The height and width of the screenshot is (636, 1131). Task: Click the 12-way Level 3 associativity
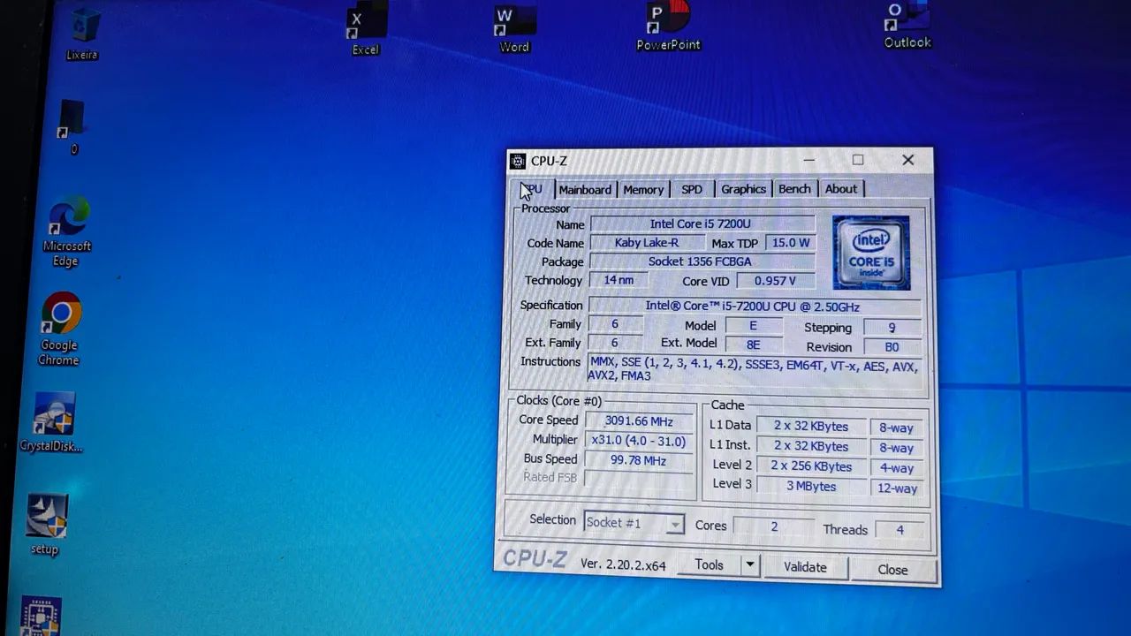coord(897,488)
